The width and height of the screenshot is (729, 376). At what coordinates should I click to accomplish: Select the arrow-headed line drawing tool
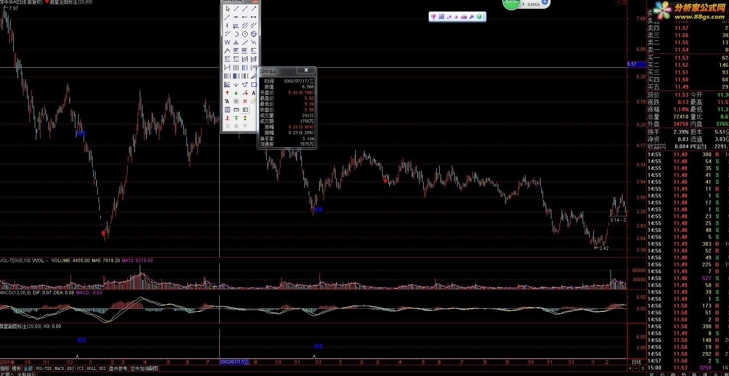click(x=253, y=9)
